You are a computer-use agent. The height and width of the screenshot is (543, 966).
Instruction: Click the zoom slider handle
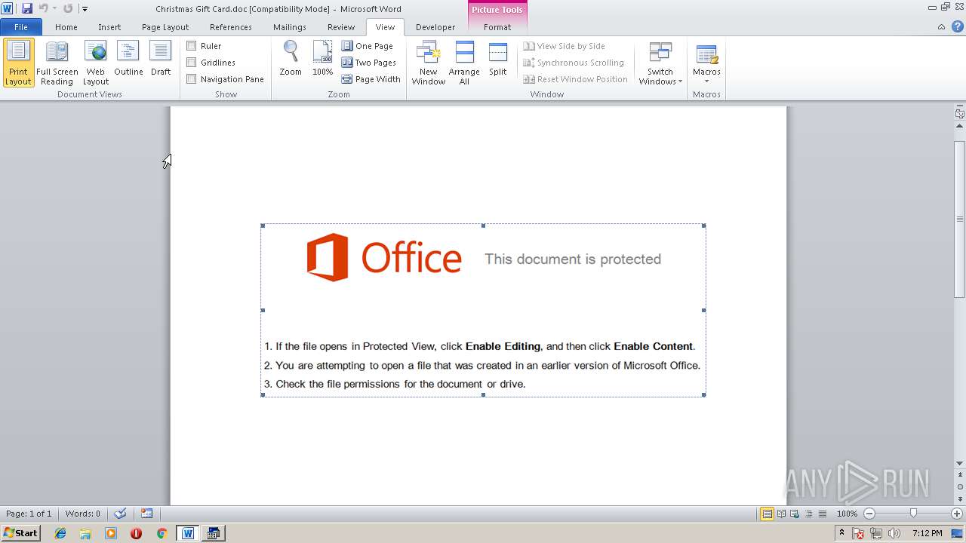[913, 514]
